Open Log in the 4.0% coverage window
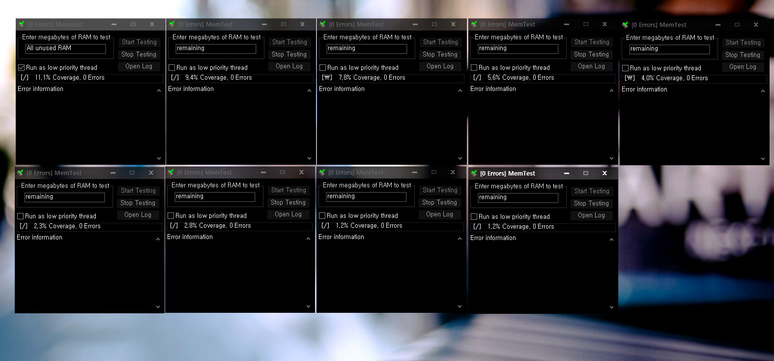774x361 pixels. point(743,67)
